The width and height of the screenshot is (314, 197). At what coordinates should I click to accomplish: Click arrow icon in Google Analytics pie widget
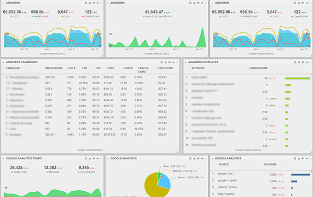(202, 159)
